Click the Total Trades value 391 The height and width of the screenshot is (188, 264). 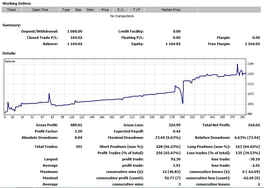[x=79, y=147]
